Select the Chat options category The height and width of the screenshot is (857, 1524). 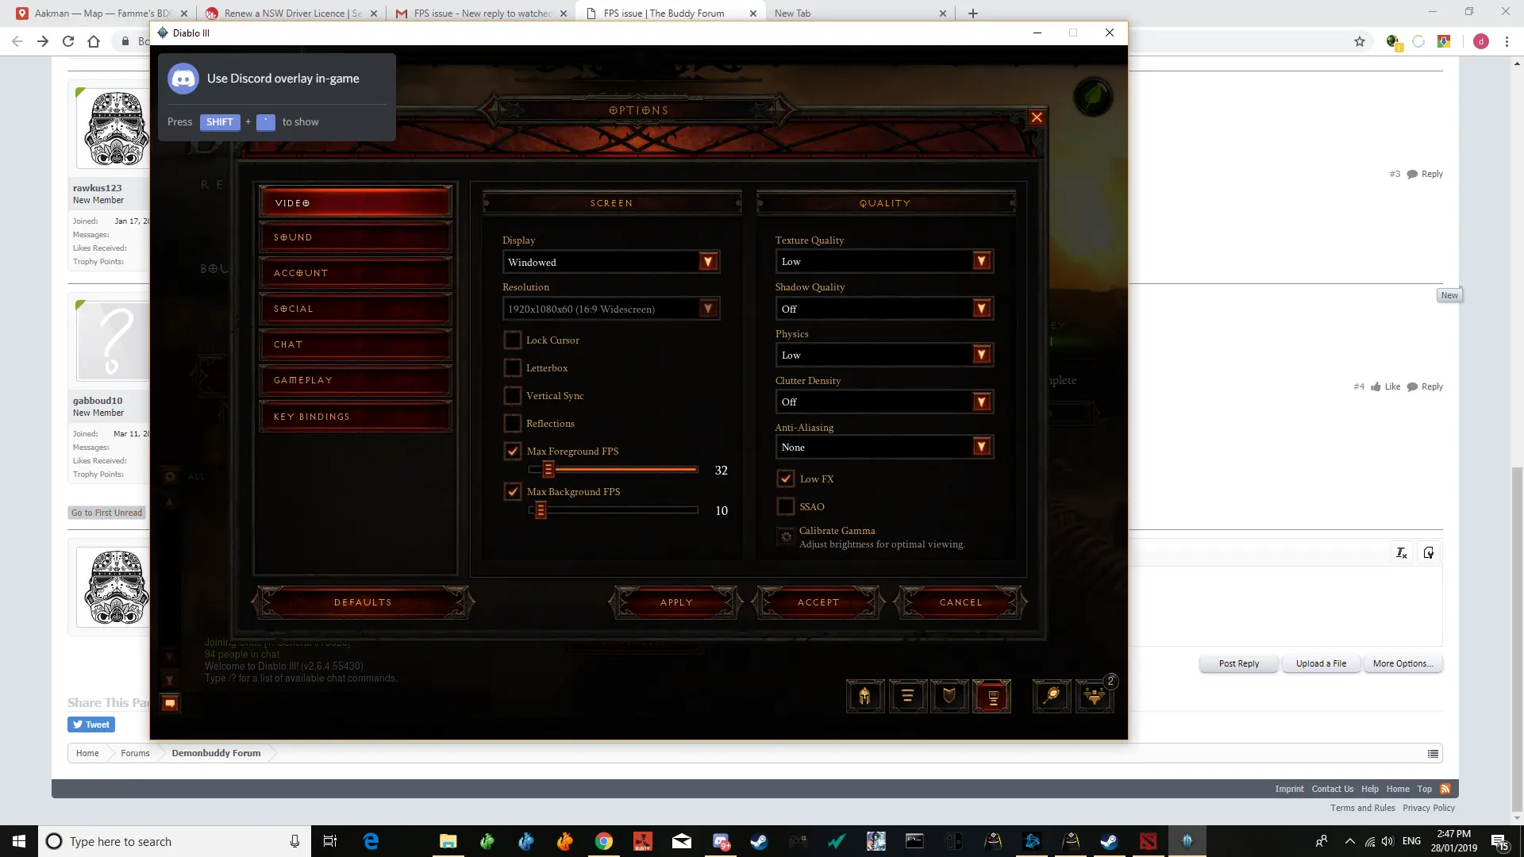[x=356, y=344]
